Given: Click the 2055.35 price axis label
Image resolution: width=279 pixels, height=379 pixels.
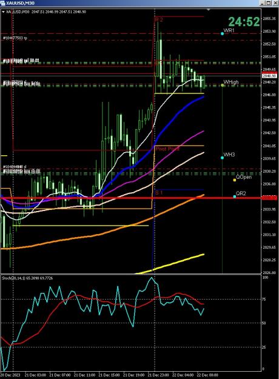Looking at the screenshot, I should [269, 19].
